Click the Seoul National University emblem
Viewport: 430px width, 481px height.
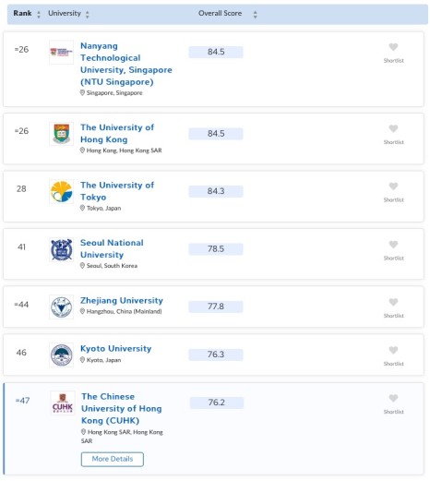click(62, 249)
